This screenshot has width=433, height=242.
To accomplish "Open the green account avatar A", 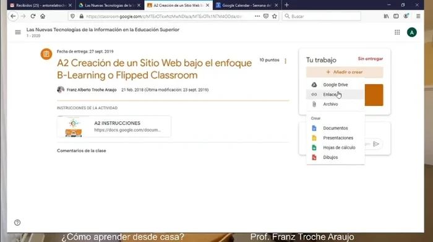I will [412, 32].
